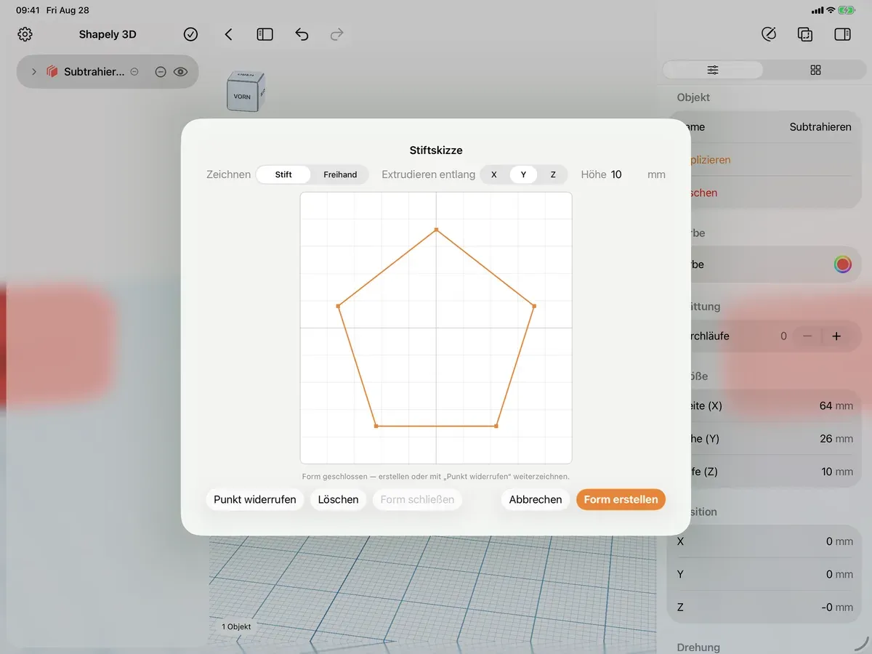The width and height of the screenshot is (872, 654).
Task: Edit the Subtrahieren name field
Action: coord(820,126)
